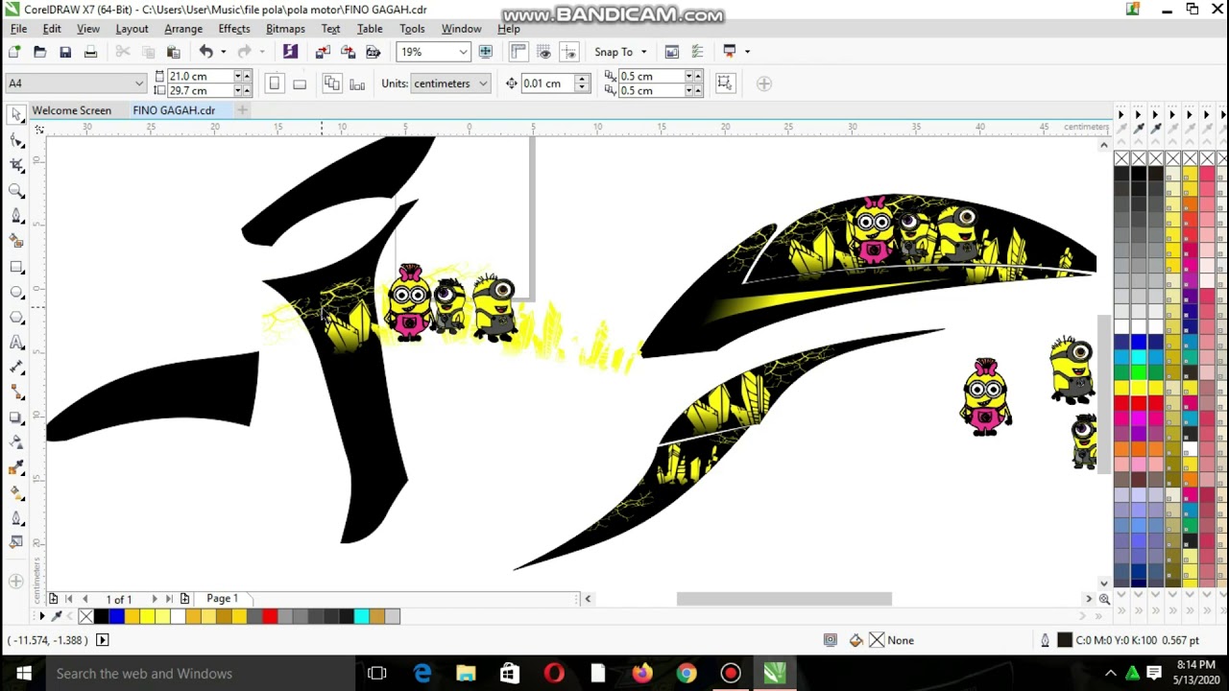Click the red swatch in document palette
1229x691 pixels.
(270, 616)
